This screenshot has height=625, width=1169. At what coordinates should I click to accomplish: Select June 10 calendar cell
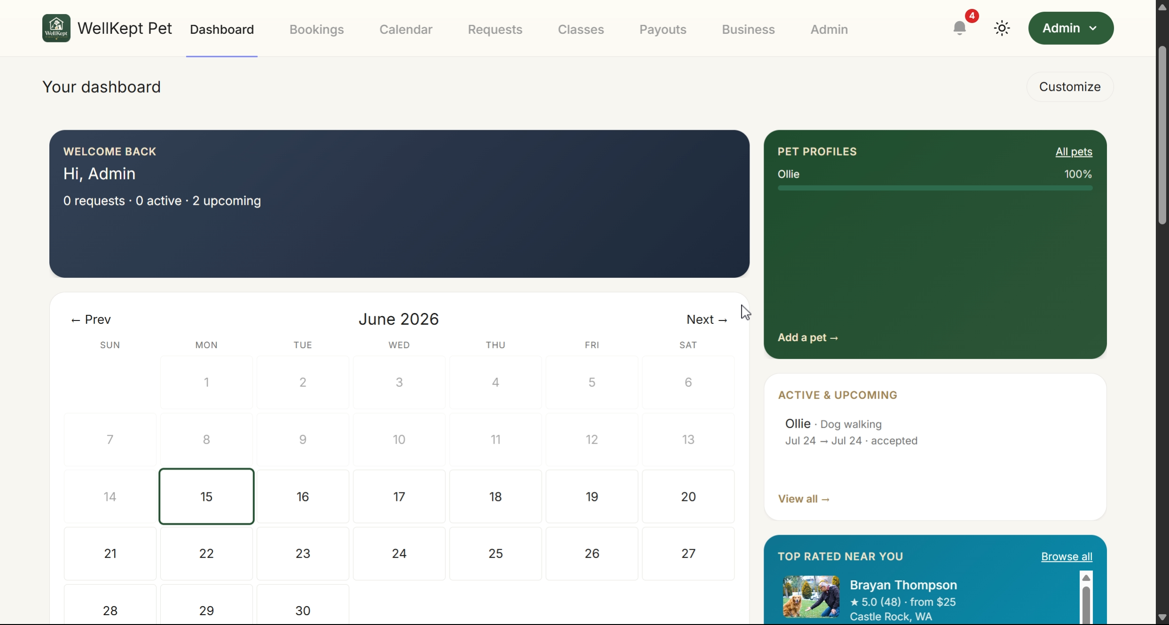[x=399, y=439]
